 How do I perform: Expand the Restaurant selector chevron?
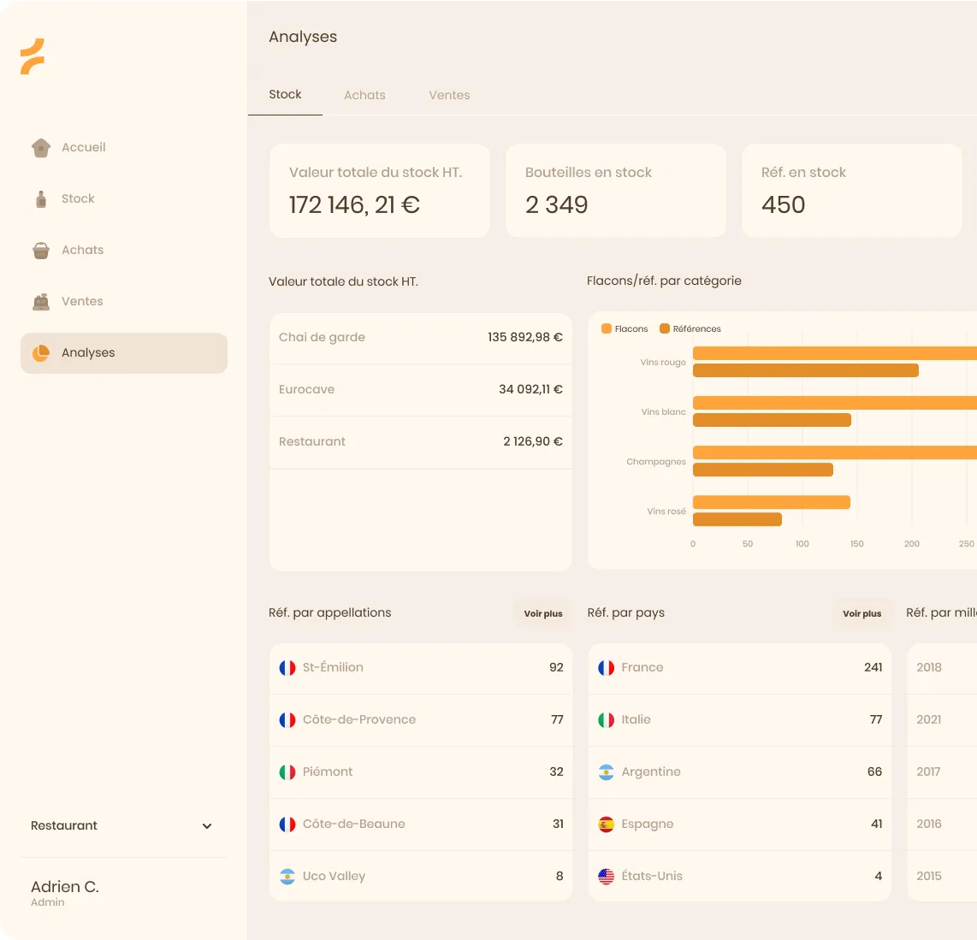(207, 826)
